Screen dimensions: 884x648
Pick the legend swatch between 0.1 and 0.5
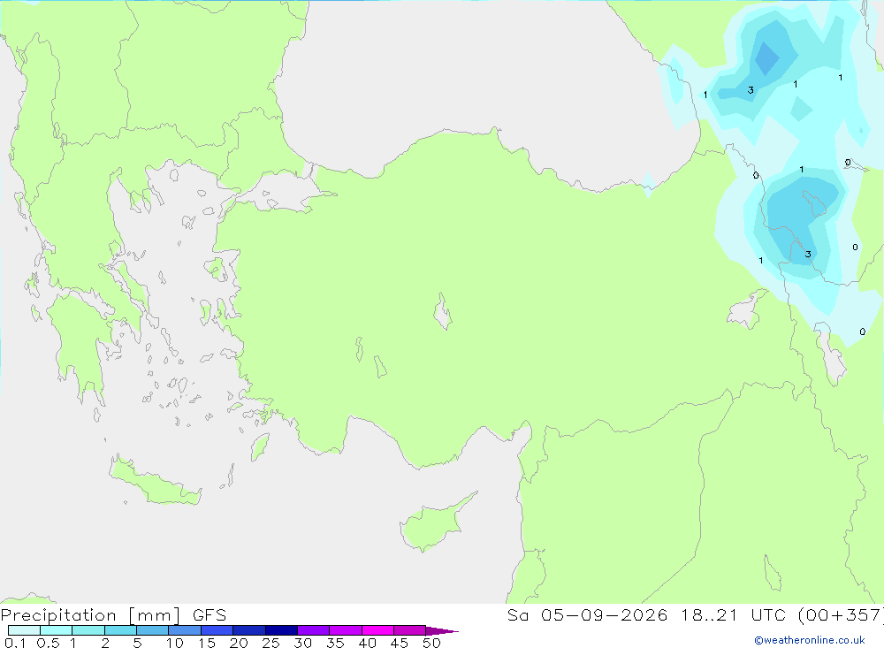click(x=24, y=630)
